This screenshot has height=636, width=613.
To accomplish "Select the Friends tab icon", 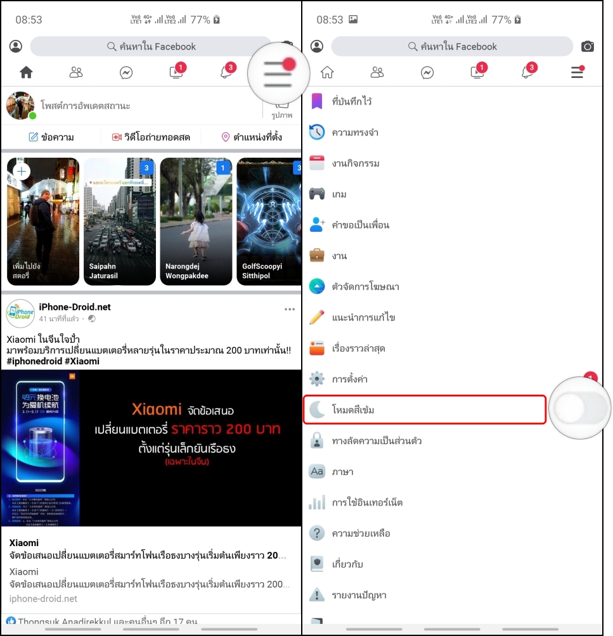I will click(x=76, y=72).
